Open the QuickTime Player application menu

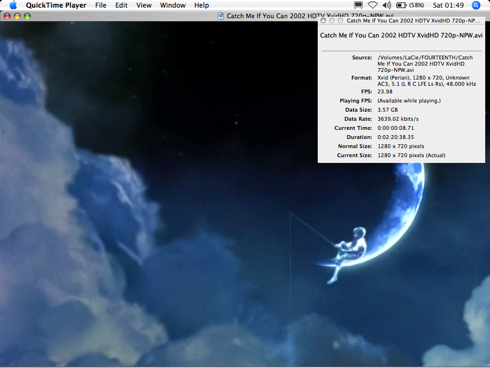[56, 5]
